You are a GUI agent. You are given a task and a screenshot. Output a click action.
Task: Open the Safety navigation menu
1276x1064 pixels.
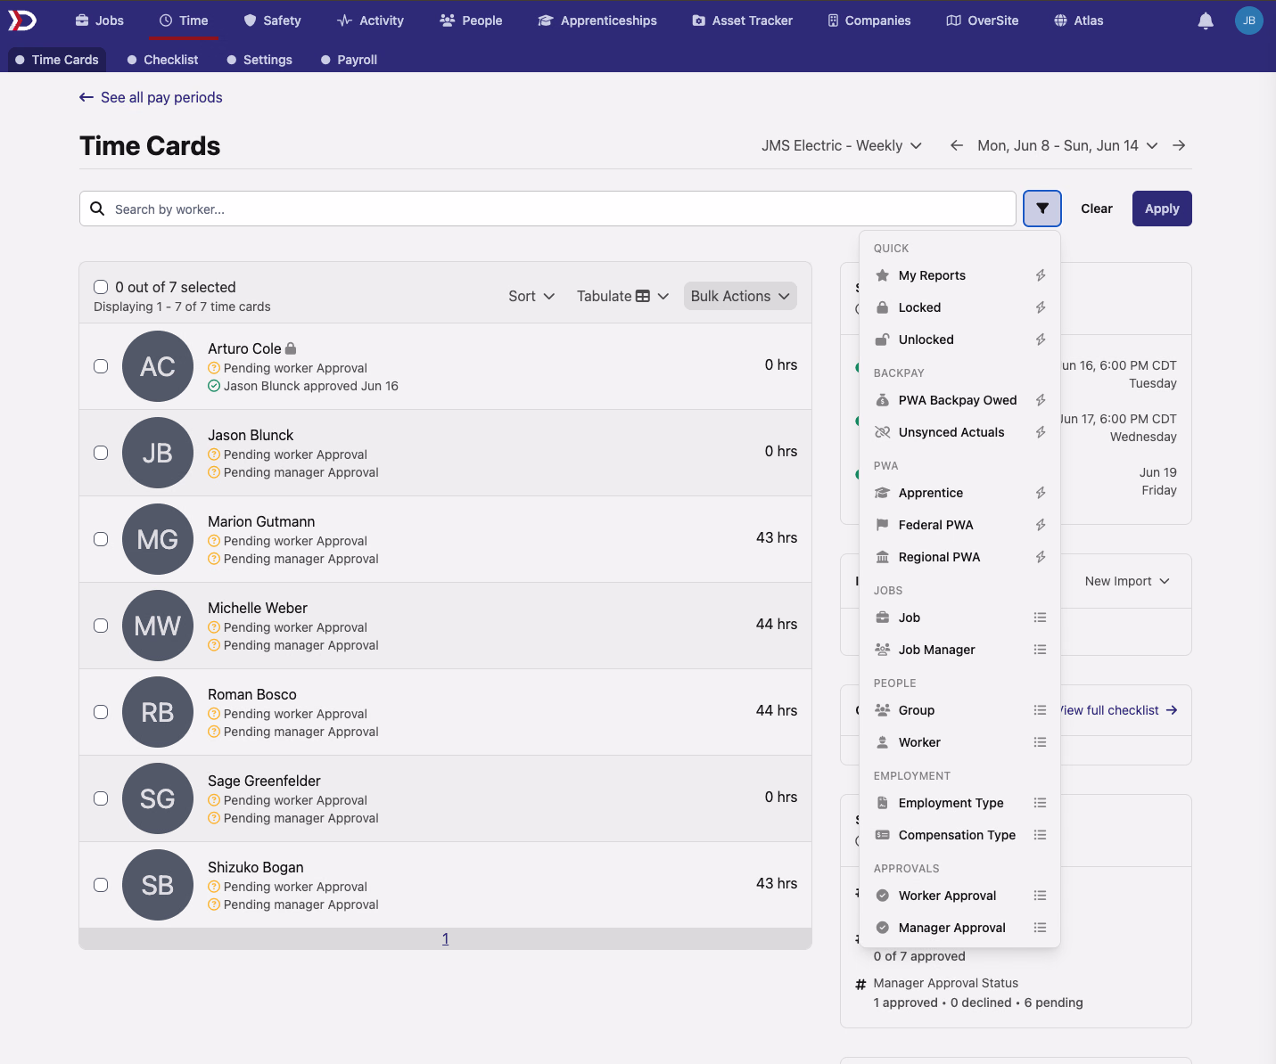coord(272,20)
